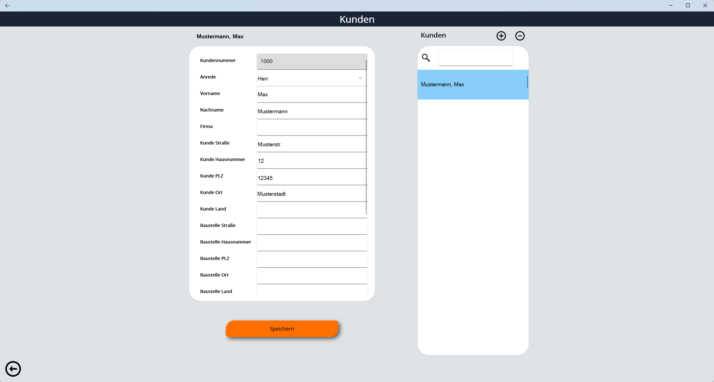Maximize the window
714x382 pixels.
click(x=688, y=5)
